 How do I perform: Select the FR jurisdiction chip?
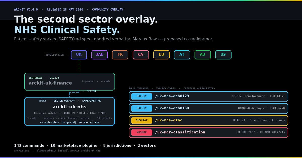point(120,55)
